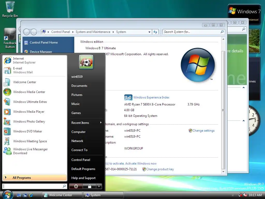265x199 pixels.
Task: Click the 10:13 AM taskbar clock
Action: coord(255,195)
